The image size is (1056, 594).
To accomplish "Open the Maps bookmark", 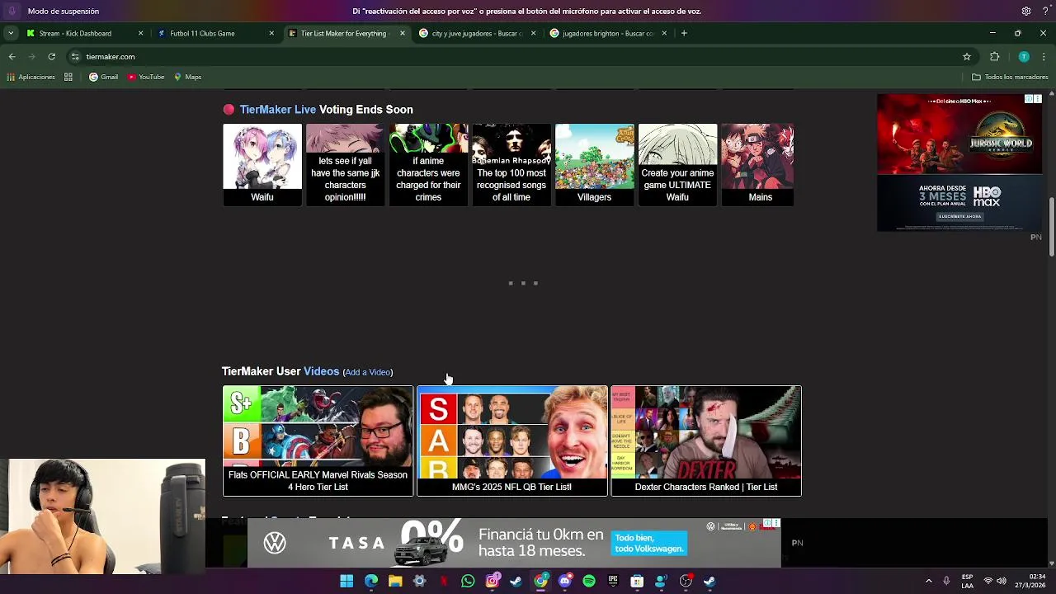I will point(187,77).
